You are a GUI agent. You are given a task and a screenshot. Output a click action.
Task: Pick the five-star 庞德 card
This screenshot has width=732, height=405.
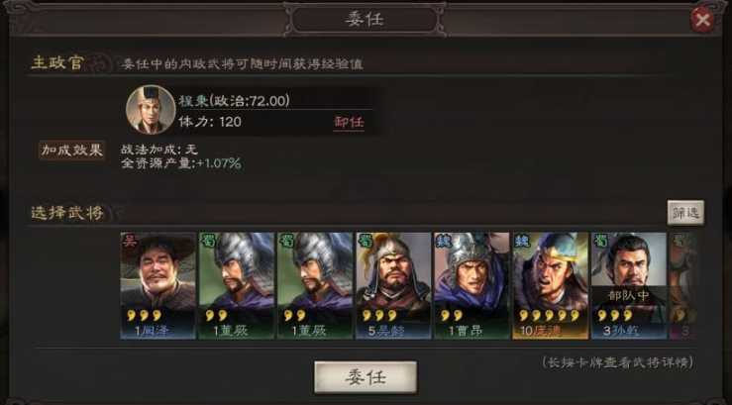[551, 285]
